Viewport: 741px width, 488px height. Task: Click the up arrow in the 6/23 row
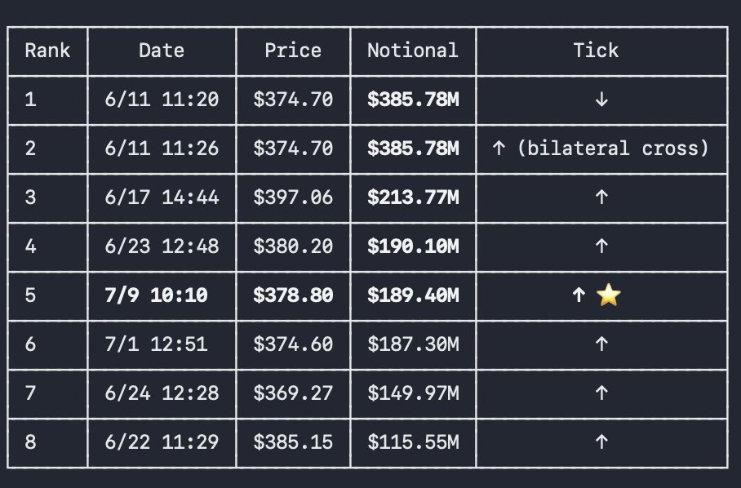(x=601, y=246)
